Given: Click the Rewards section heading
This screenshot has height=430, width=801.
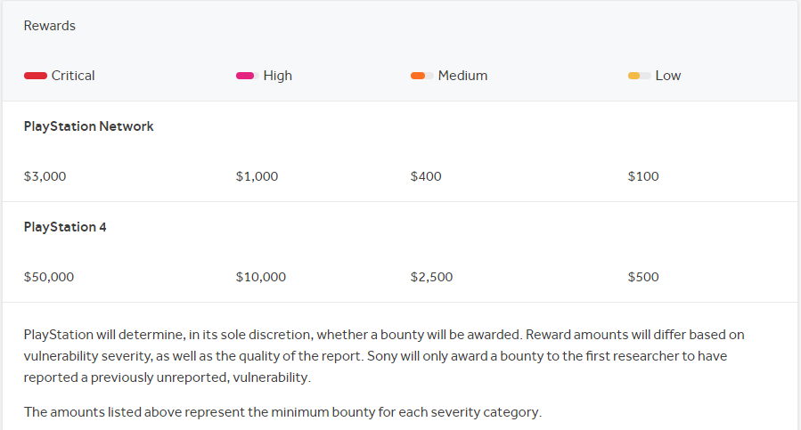Looking at the screenshot, I should click(x=50, y=26).
